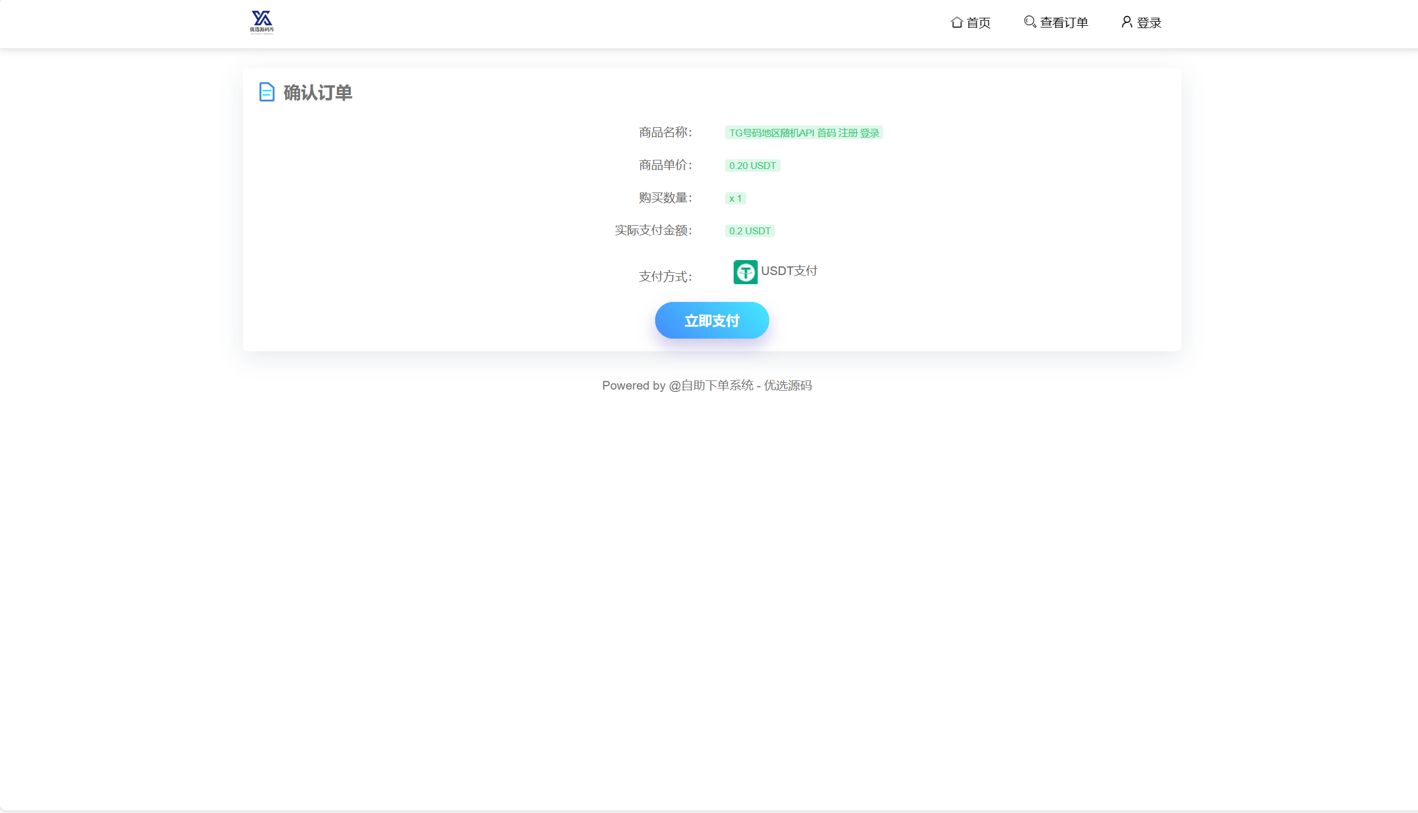
Task: Go to the 登录 login link
Action: [x=1149, y=23]
